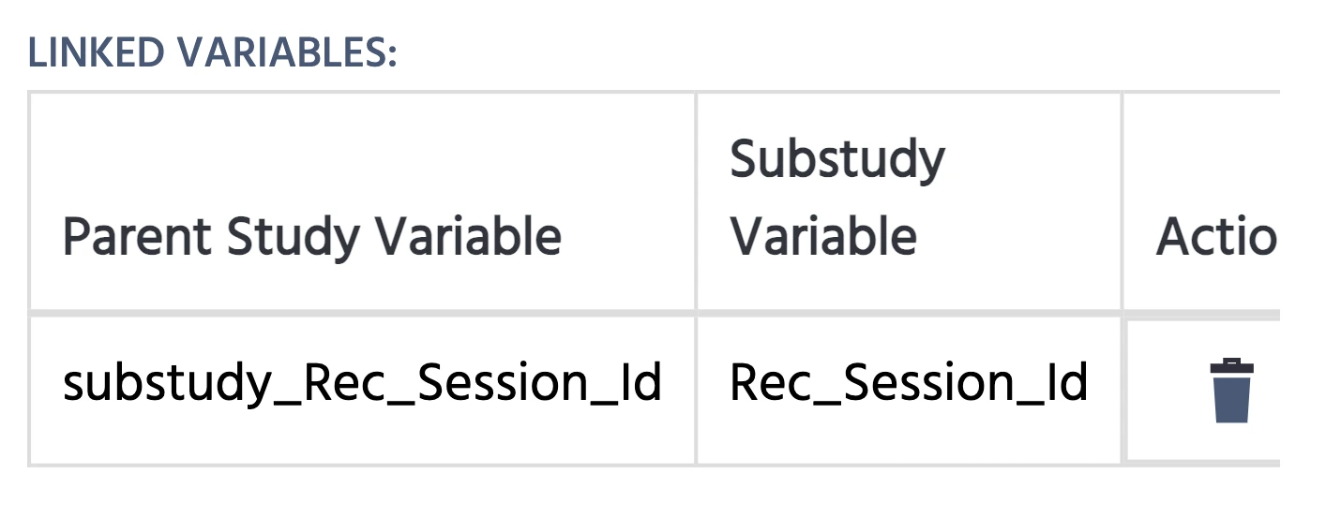Click Variable under Substudy in header
This screenshot has width=1326, height=532.
(823, 236)
